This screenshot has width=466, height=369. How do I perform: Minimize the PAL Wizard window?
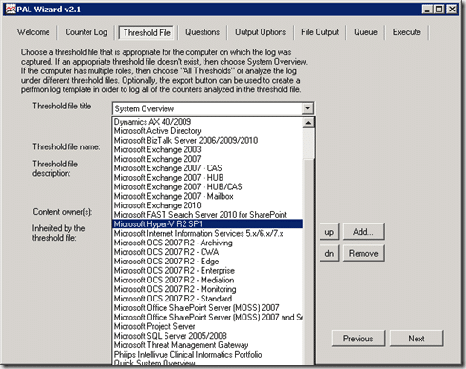coord(428,10)
